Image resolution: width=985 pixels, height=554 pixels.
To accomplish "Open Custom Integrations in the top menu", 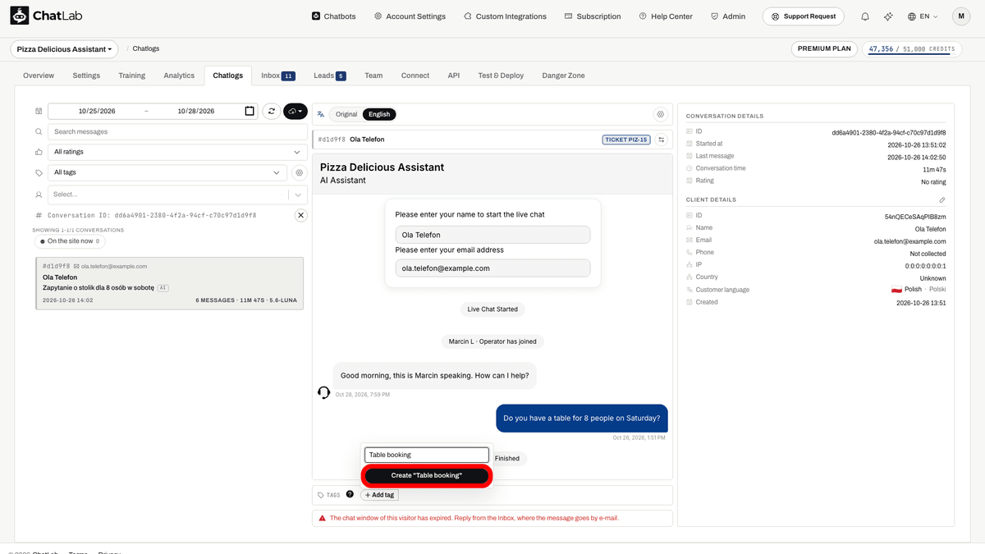I will click(505, 16).
